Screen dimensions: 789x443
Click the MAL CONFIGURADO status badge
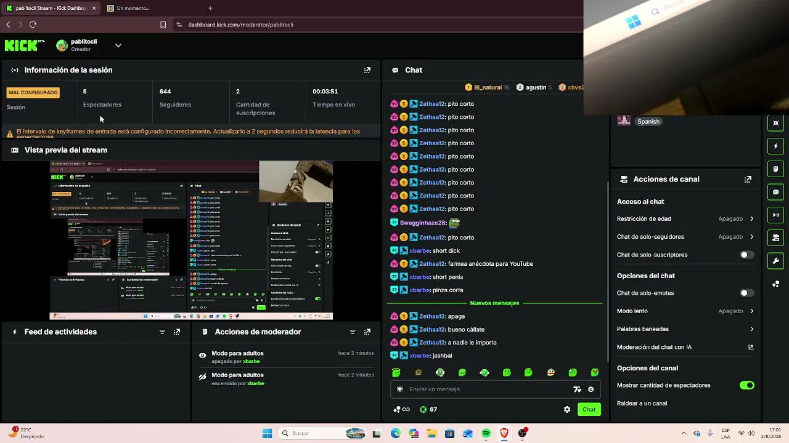point(33,93)
